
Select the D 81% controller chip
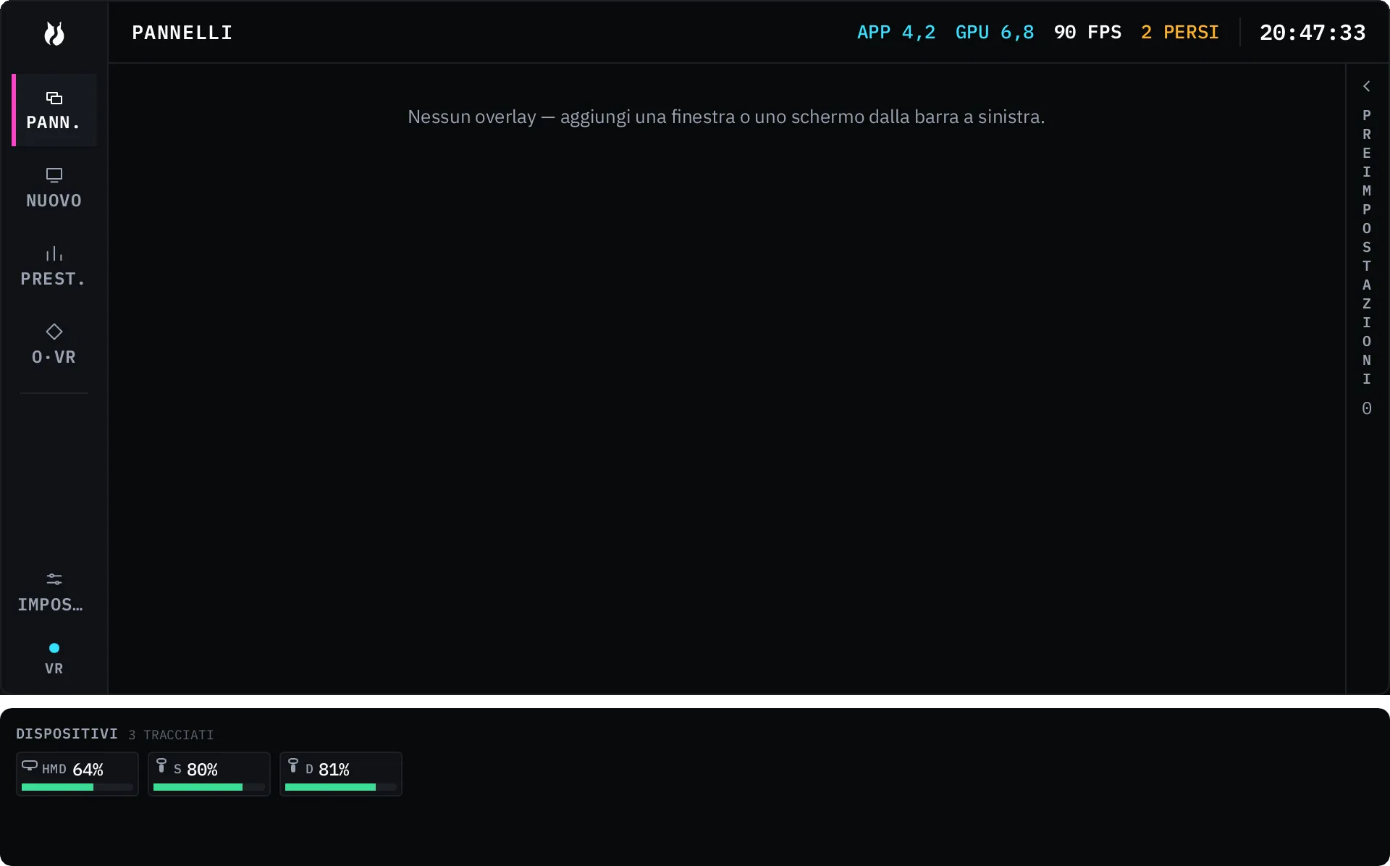pos(341,774)
